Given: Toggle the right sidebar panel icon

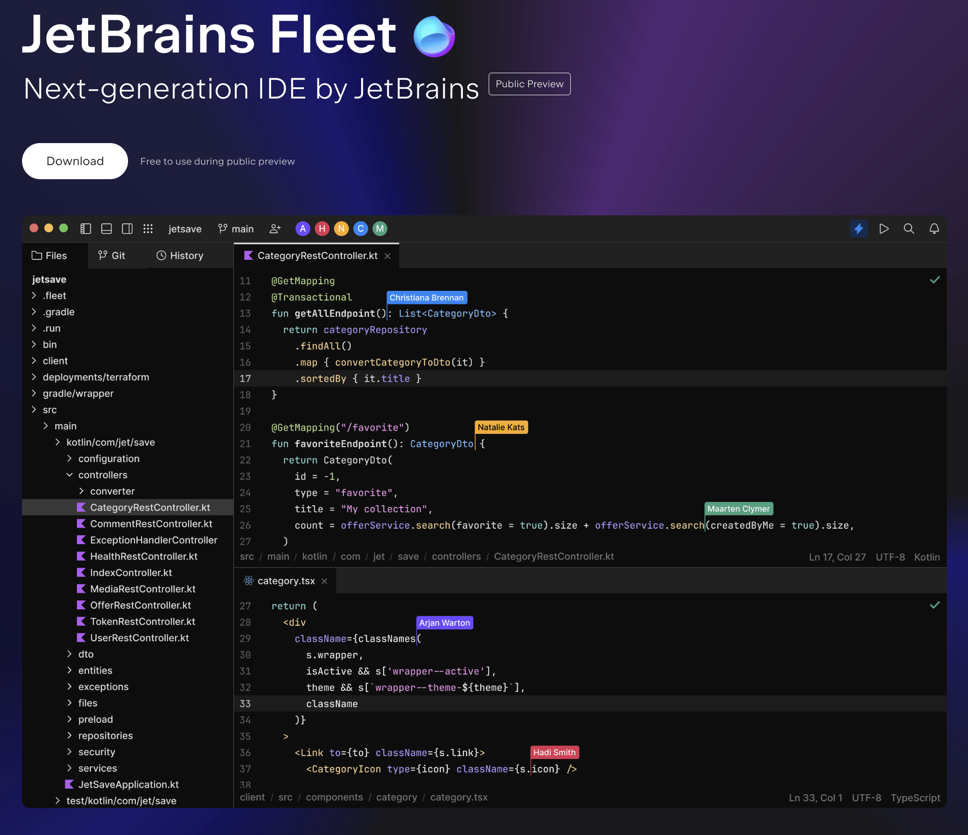Looking at the screenshot, I should point(127,228).
